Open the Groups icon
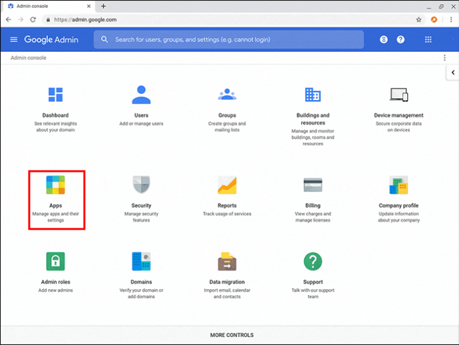Viewport: 459px width, 345px height. click(x=227, y=94)
